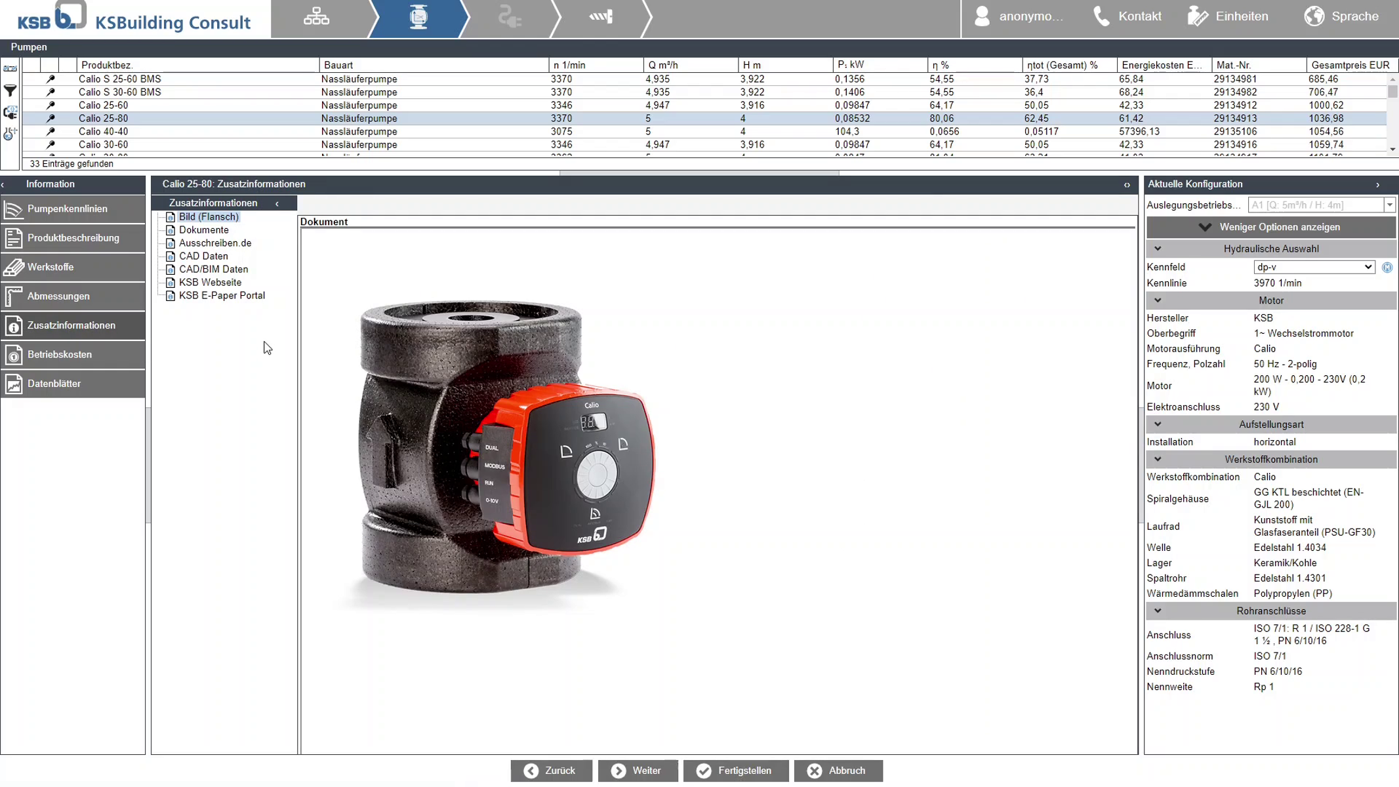Collapse the Zusatzinformationen tree panel
Viewport: 1399px width, 787px height.
tap(277, 203)
